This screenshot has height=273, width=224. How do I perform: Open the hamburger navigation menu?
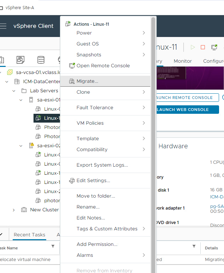click(x=3, y=26)
